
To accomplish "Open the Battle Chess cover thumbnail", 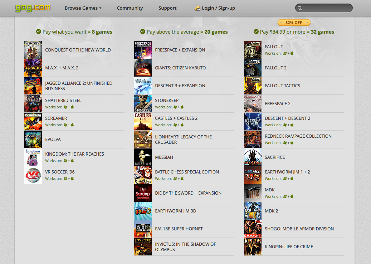I will tap(143, 175).
